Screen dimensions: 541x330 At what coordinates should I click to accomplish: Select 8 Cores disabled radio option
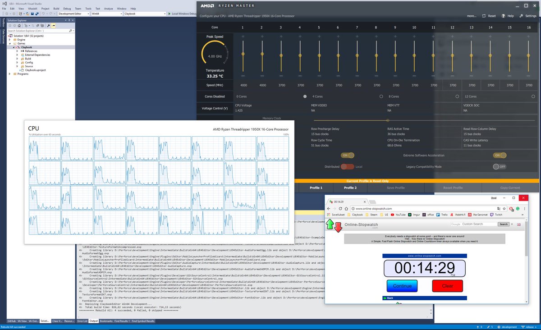click(457, 96)
